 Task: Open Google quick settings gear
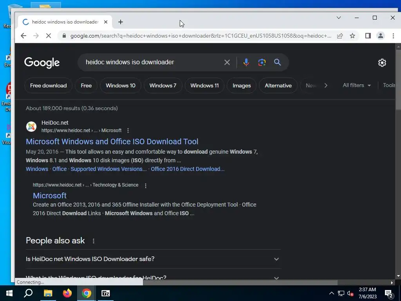pos(382,63)
